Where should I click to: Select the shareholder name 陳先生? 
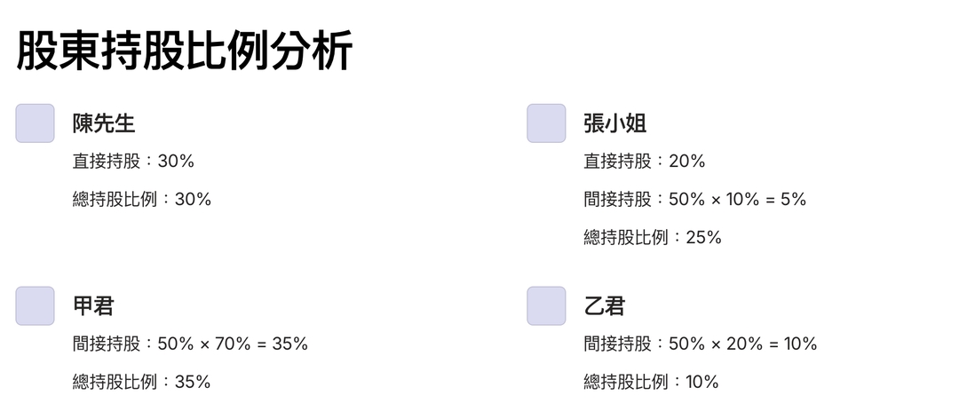pos(104,123)
